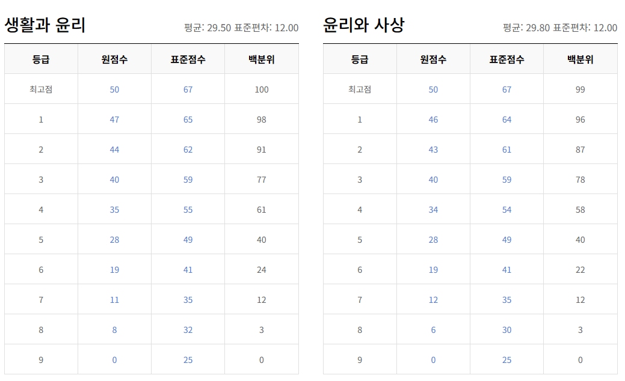The height and width of the screenshot is (381, 625).
Task: Click 백분위 22 in 윤리와 사상 grade 6
Action: point(580,270)
